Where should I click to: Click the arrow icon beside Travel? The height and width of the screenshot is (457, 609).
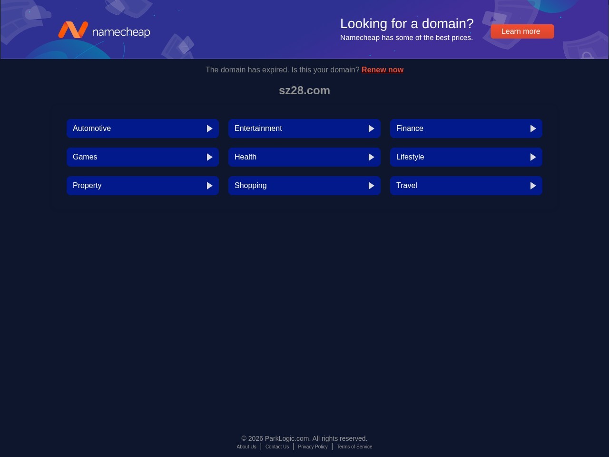click(533, 186)
